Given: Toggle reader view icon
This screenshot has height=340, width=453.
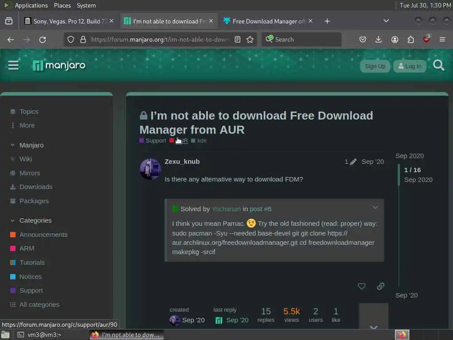Looking at the screenshot, I should click(238, 39).
